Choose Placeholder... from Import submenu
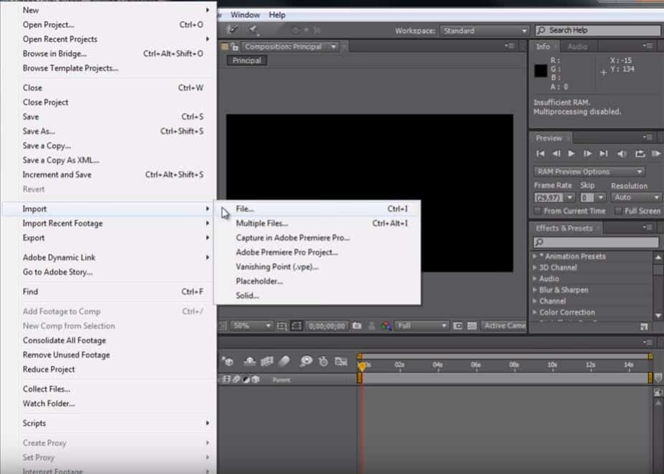Screen dimensions: 664x474 pyautogui.click(x=317, y=281)
